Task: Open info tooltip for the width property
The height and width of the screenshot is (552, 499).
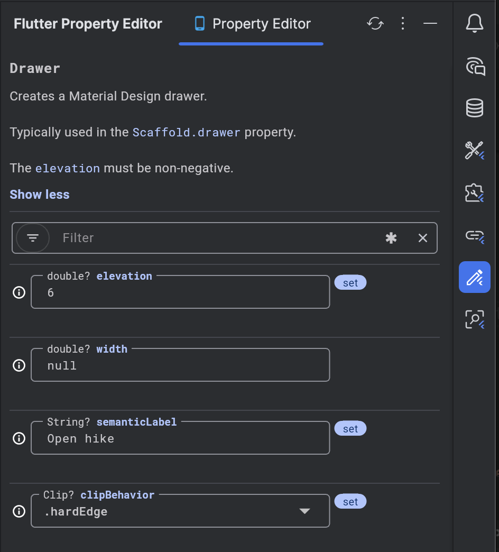Action: point(19,365)
